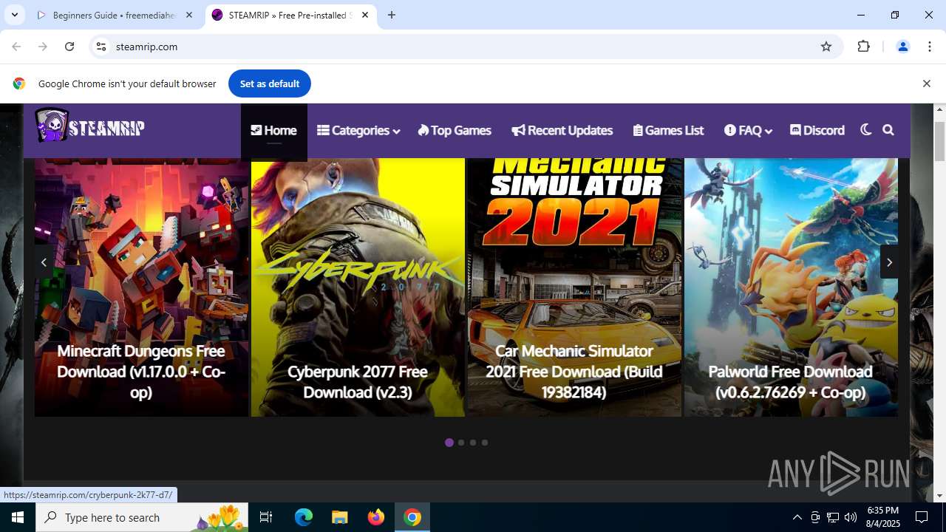946x532 pixels.
Task: Click the SteamRIP logo
Action: pyautogui.click(x=89, y=126)
